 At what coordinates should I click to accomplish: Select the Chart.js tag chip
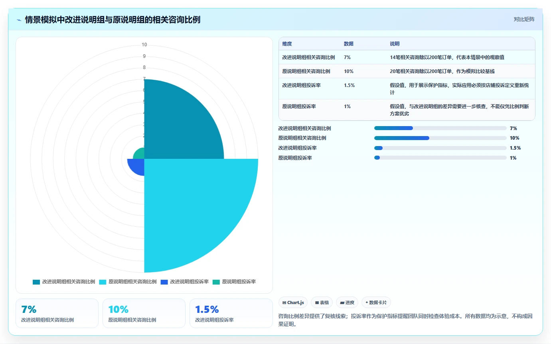click(293, 302)
